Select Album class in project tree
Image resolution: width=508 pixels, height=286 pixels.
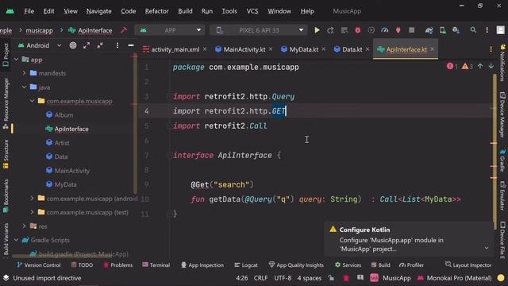(63, 115)
